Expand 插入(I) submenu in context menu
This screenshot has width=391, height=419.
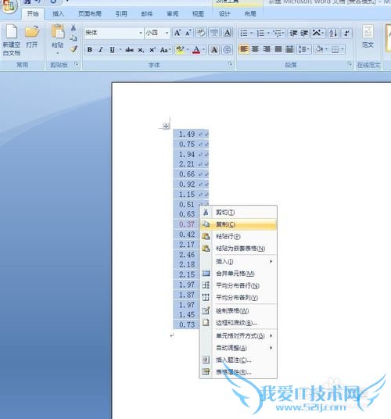pos(239,261)
